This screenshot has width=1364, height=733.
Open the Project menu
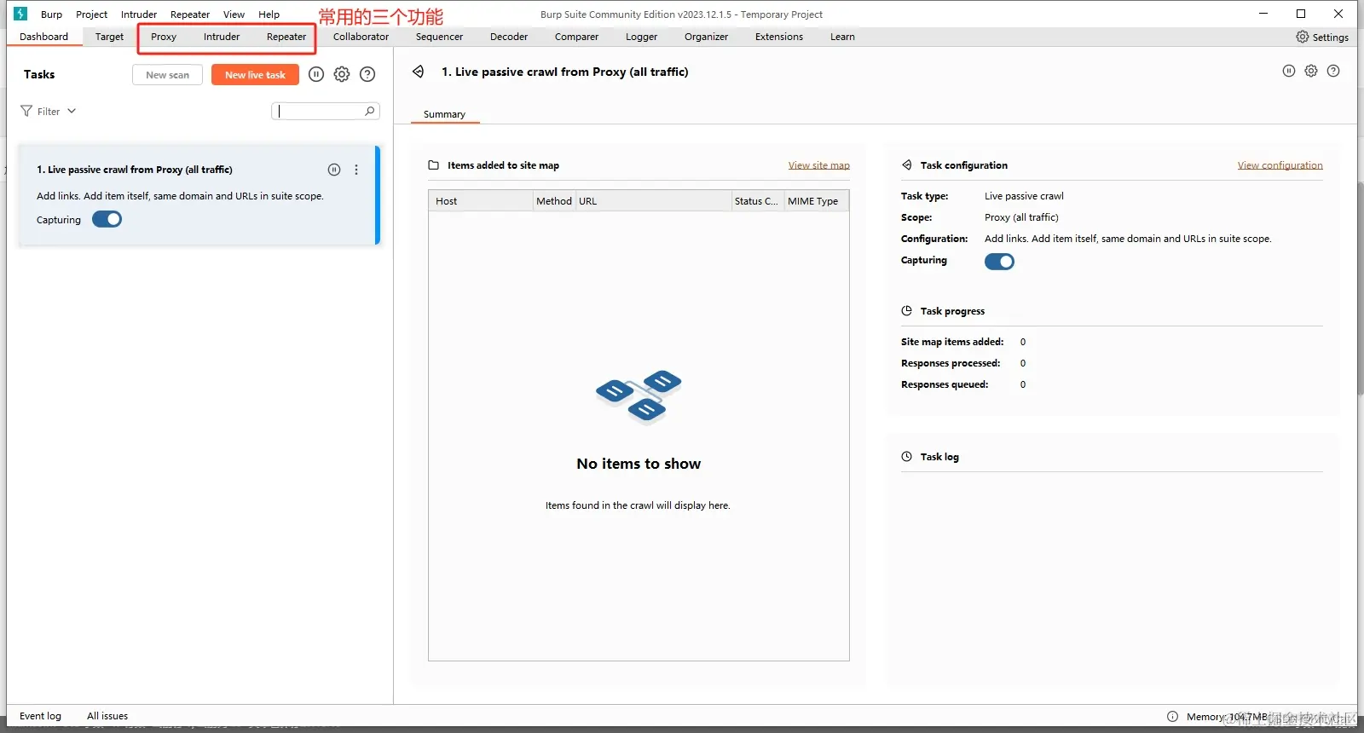[91, 14]
